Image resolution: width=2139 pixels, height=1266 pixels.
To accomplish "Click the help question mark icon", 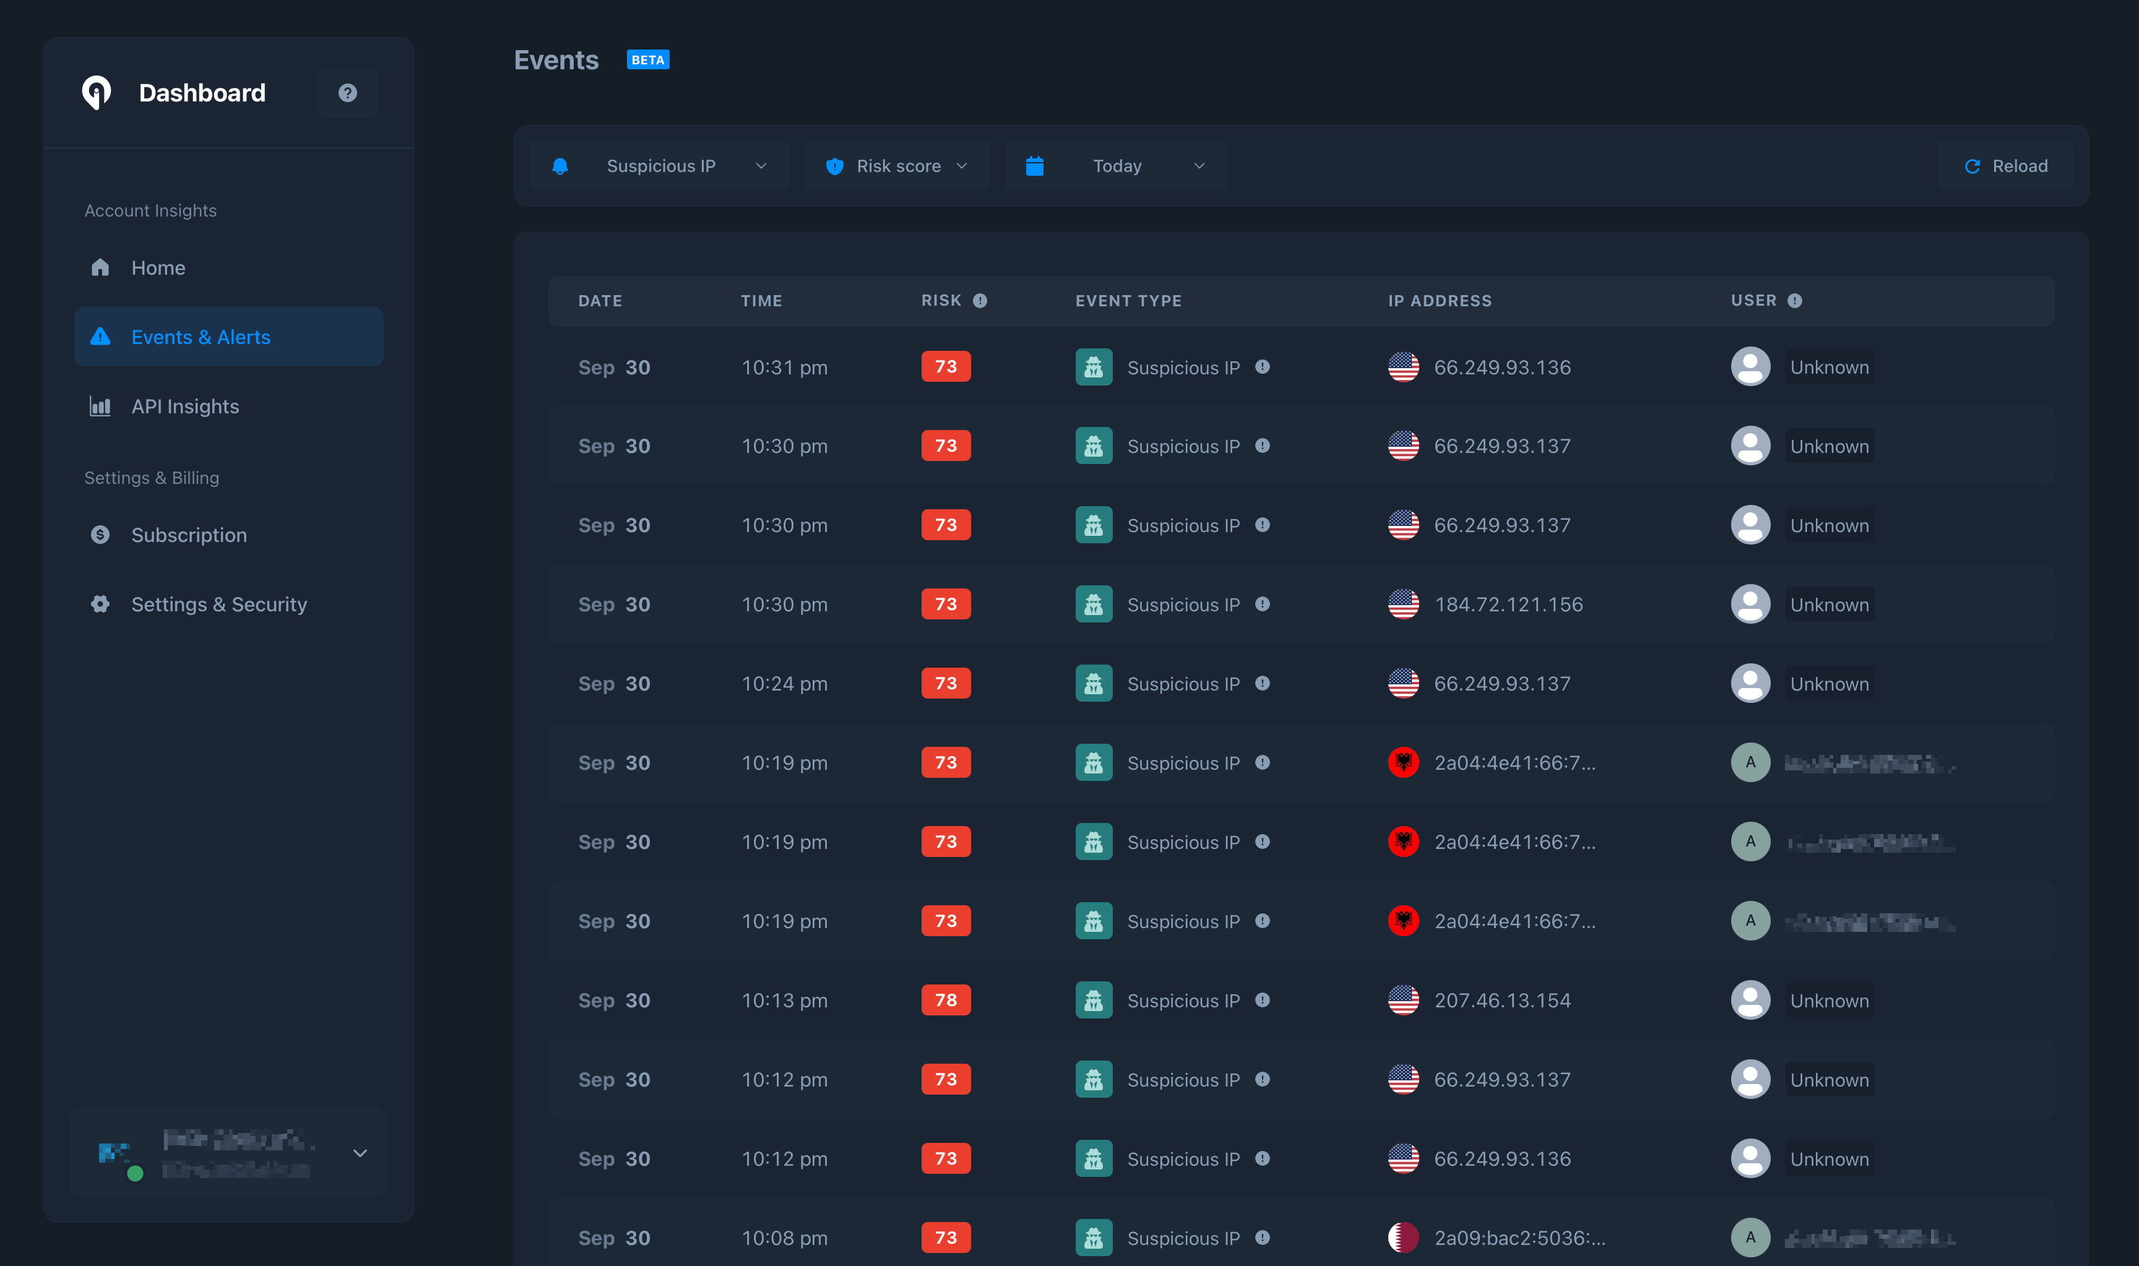I will (347, 93).
